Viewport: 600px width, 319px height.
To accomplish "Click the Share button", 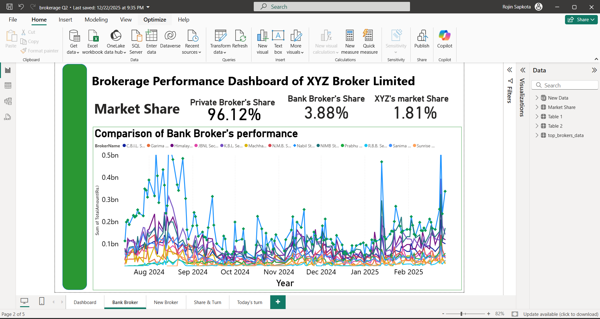I will 581,19.
